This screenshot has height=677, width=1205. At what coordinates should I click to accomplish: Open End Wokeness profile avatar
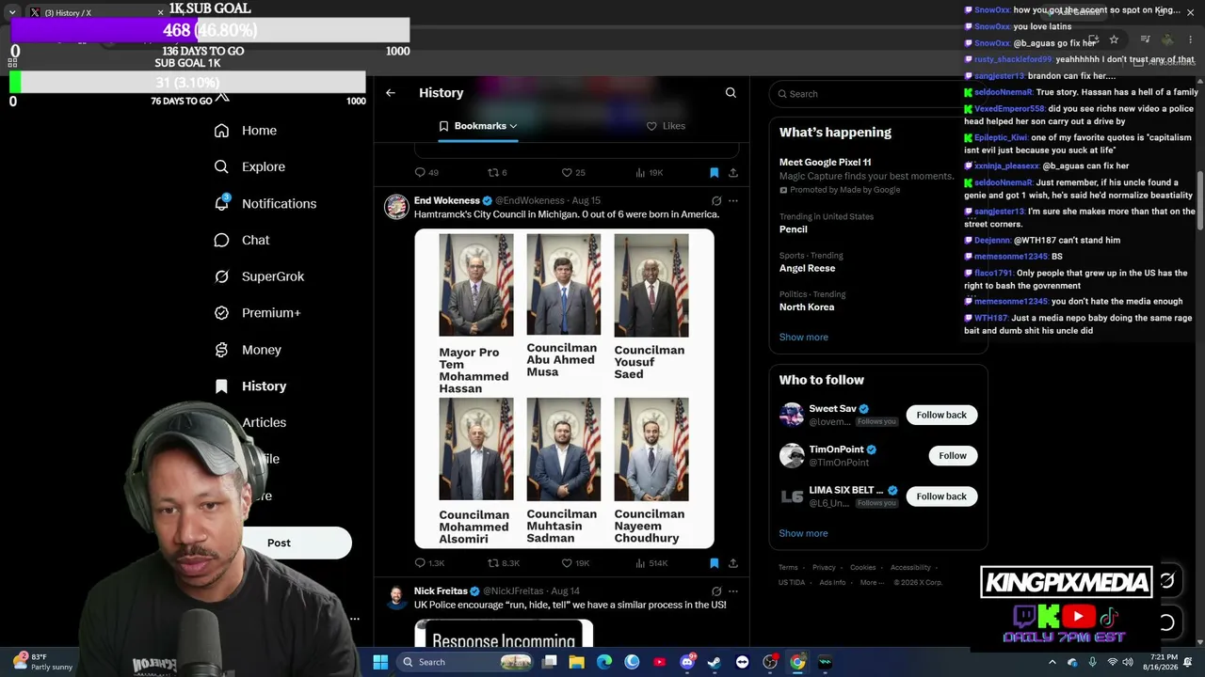(396, 207)
